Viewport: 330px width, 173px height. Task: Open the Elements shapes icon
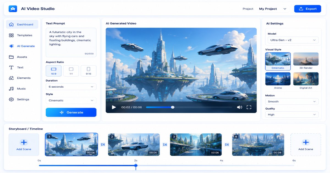[x=11, y=78]
